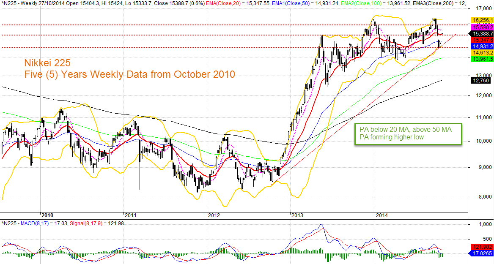The width and height of the screenshot is (494, 264).
Task: Select the 2010 year marker on time axis
Action: [x=47, y=215]
